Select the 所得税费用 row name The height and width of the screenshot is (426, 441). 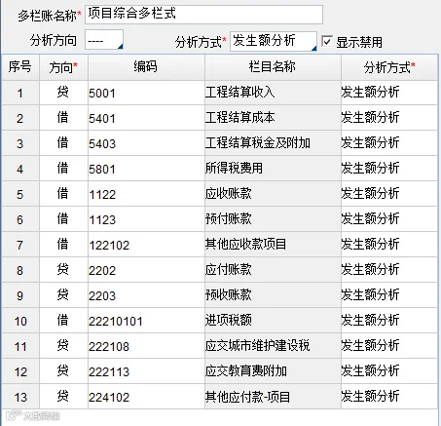click(273, 169)
